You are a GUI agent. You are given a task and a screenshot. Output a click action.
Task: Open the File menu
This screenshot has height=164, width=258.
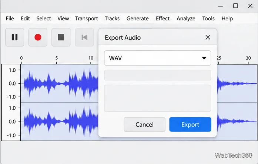pyautogui.click(x=10, y=19)
